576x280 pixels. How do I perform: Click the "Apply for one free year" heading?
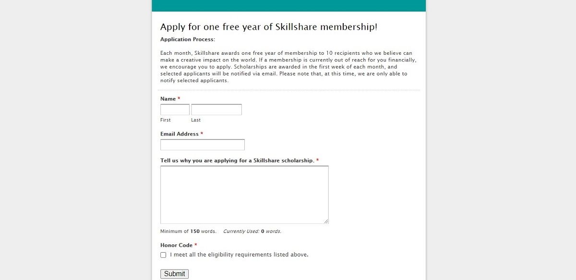point(269,27)
